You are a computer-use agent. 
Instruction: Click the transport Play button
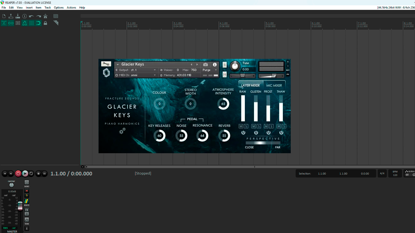(x=25, y=174)
